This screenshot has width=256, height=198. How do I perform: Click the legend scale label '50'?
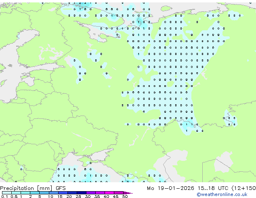125,196
